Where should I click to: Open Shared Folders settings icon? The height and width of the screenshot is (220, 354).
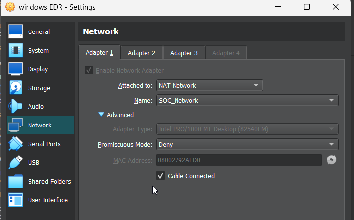[x=16, y=182]
